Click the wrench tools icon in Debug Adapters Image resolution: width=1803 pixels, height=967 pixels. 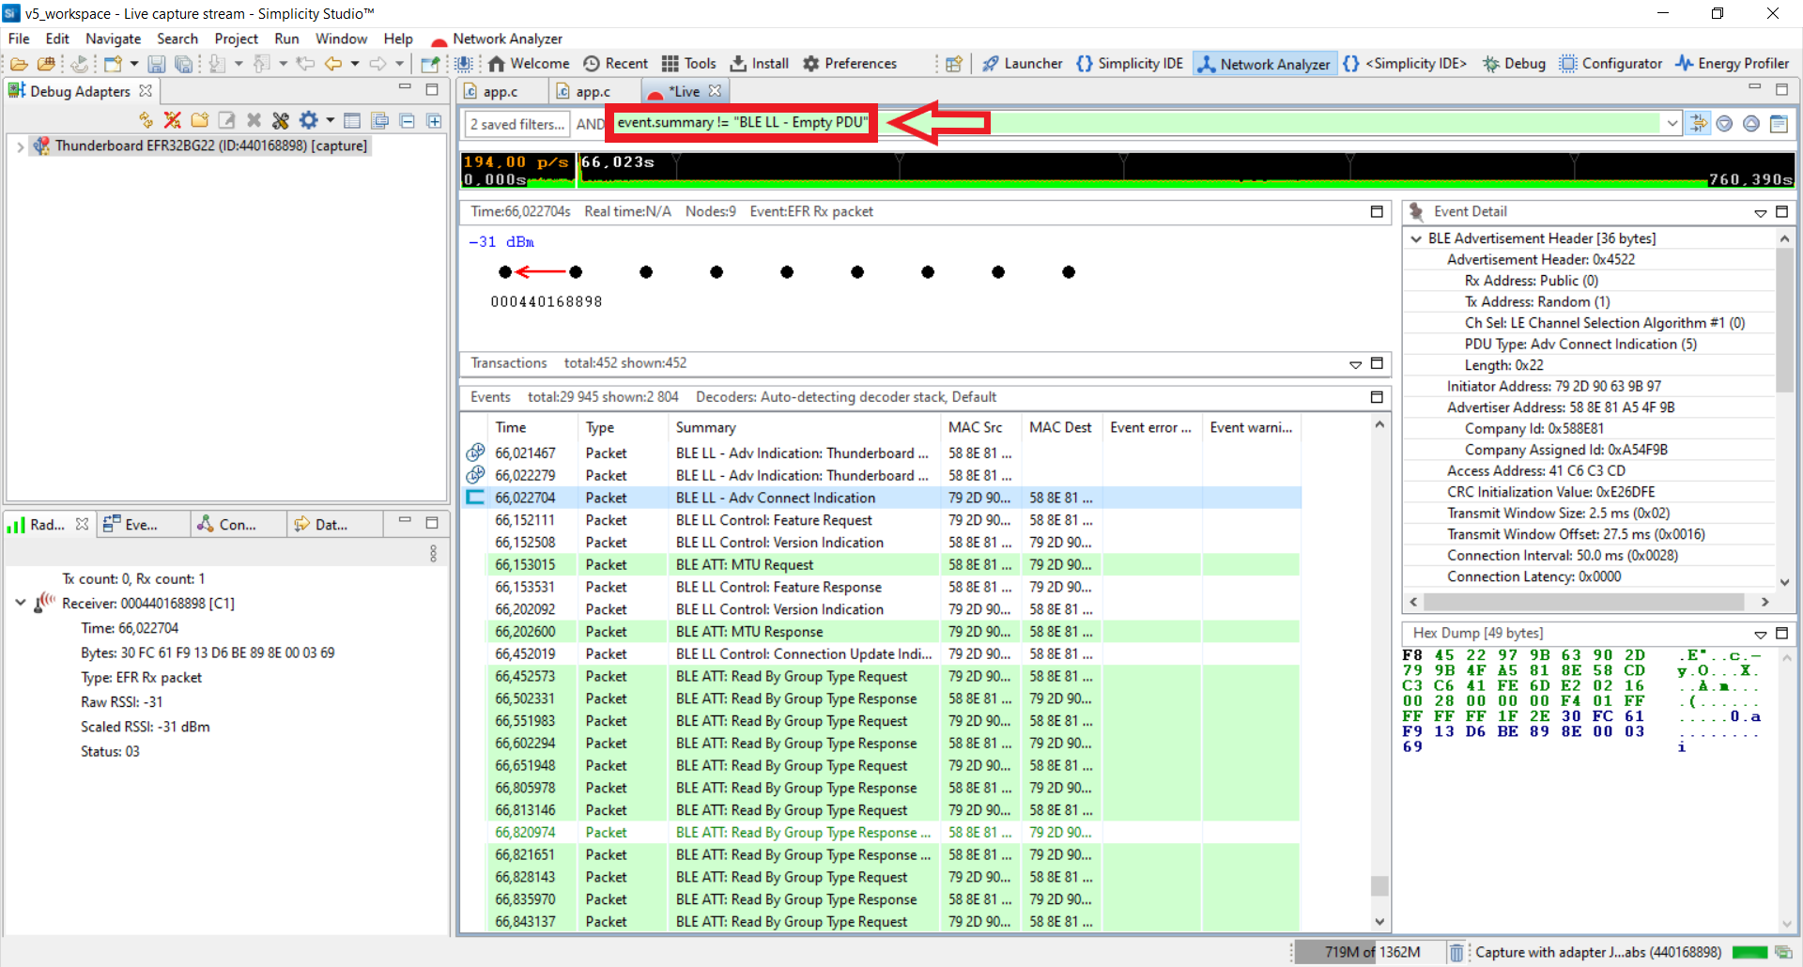(280, 120)
